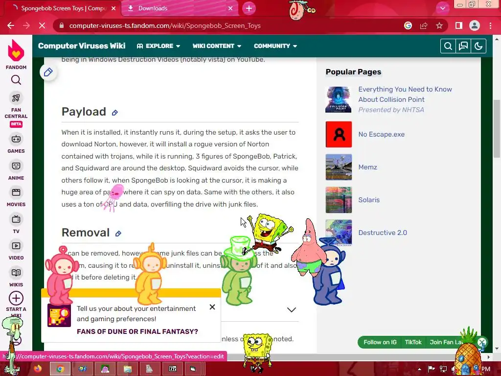
Task: Open Firefox from the taskbar
Action: (x=38, y=369)
